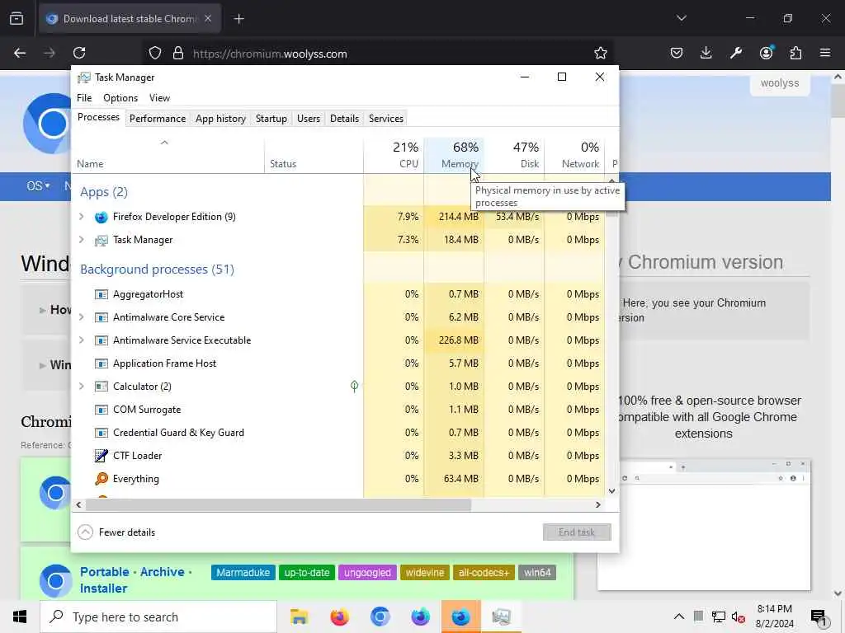The image size is (845, 633).
Task: Click the Firefox address bar
Action: 377,54
